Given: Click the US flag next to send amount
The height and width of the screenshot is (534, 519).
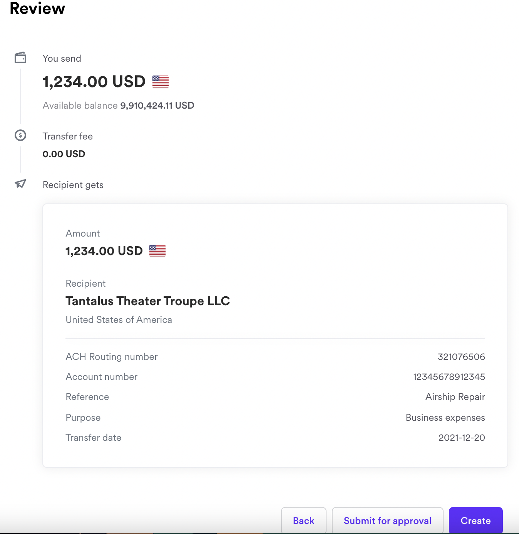Looking at the screenshot, I should 161,82.
